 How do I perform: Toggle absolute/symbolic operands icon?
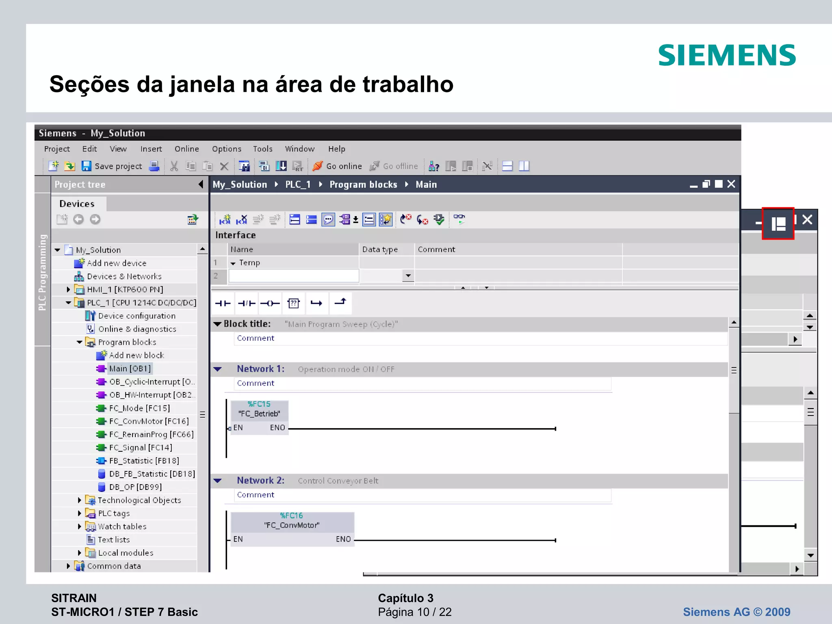[345, 219]
